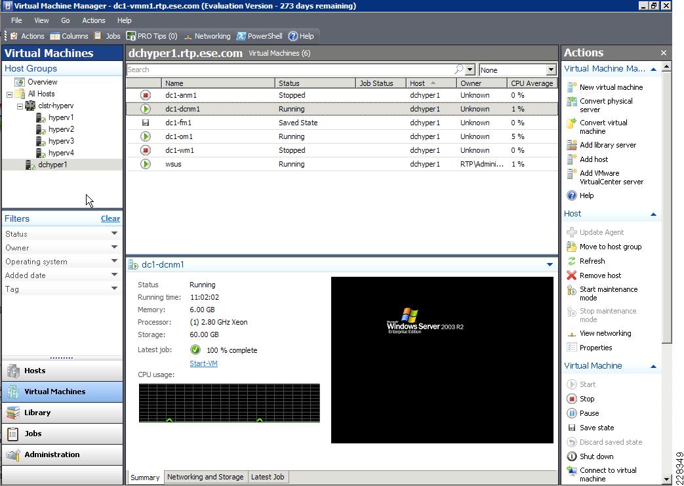The height and width of the screenshot is (486, 684).
Task: Select the dc1-fm1 saved state icon
Action: pyautogui.click(x=146, y=123)
